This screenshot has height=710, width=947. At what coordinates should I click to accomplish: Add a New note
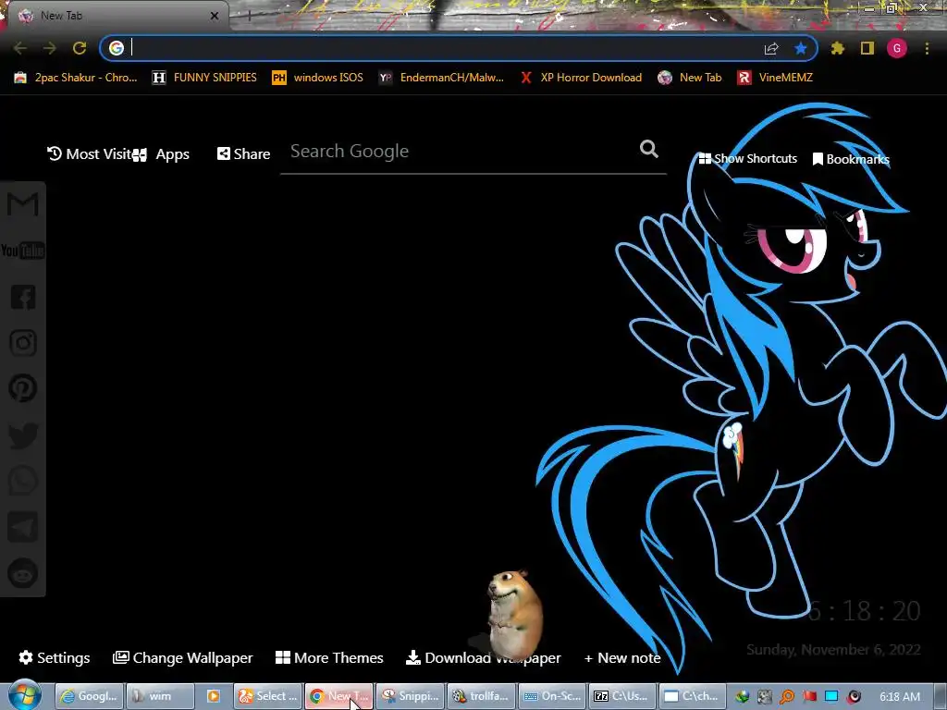point(622,657)
